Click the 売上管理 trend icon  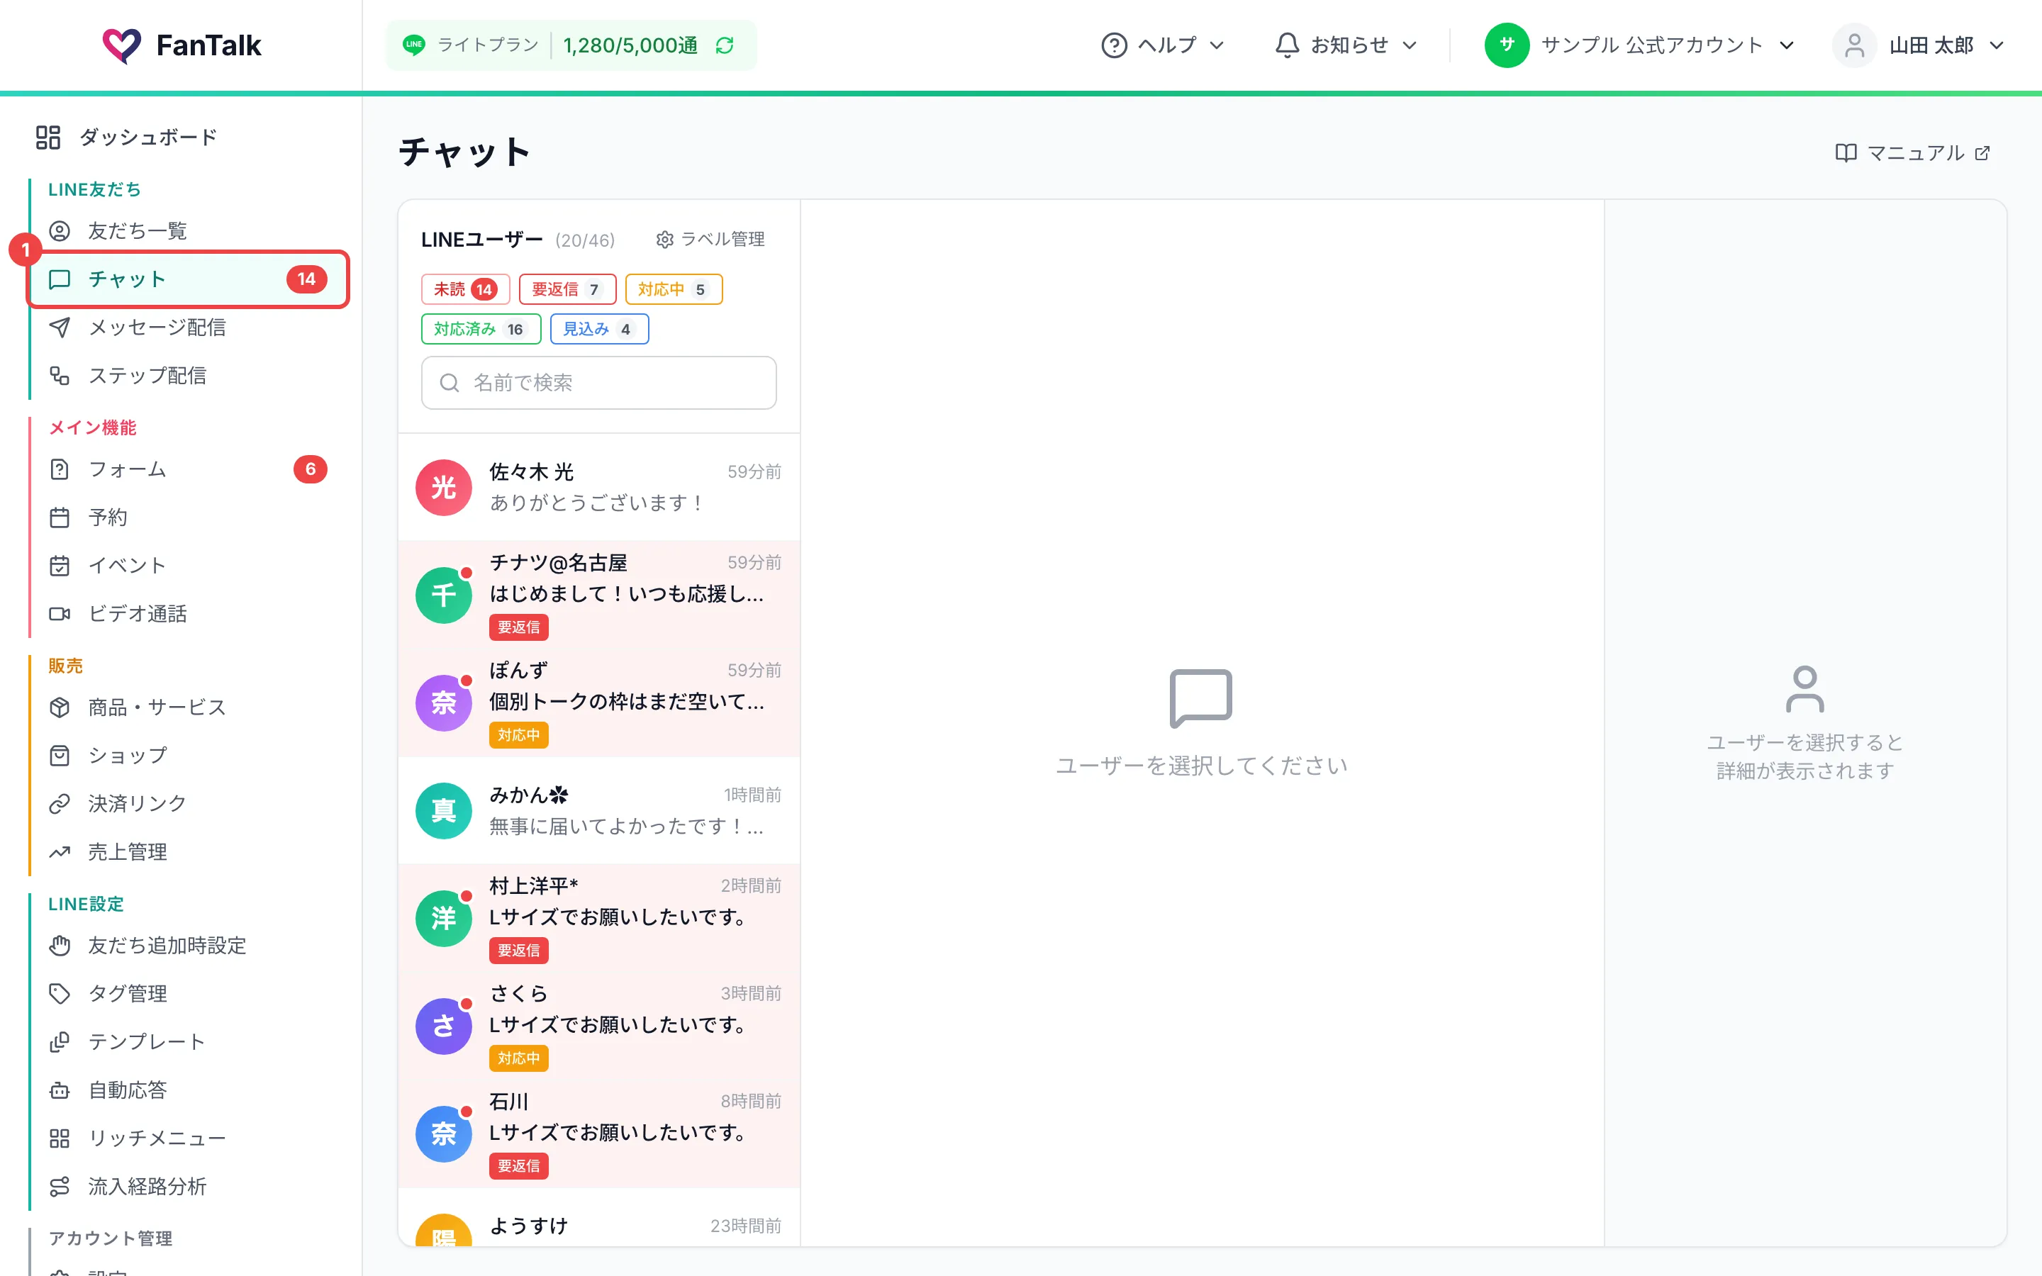pyautogui.click(x=59, y=851)
